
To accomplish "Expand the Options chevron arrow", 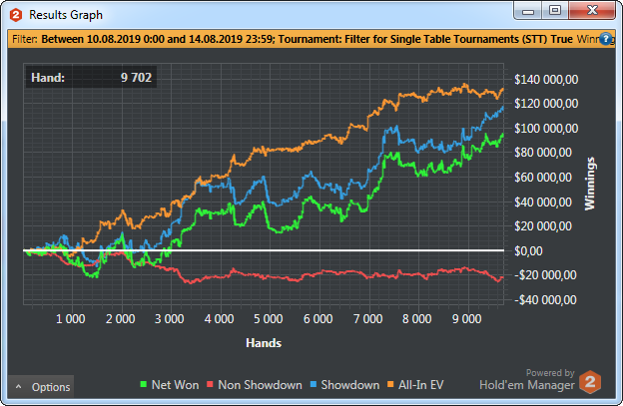I will tap(18, 387).
